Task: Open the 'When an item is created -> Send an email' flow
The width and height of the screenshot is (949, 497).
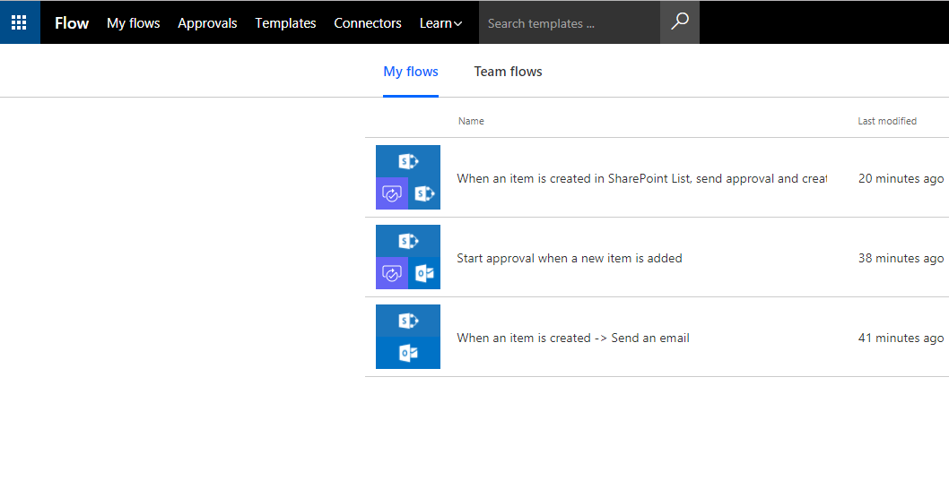Action: point(573,338)
